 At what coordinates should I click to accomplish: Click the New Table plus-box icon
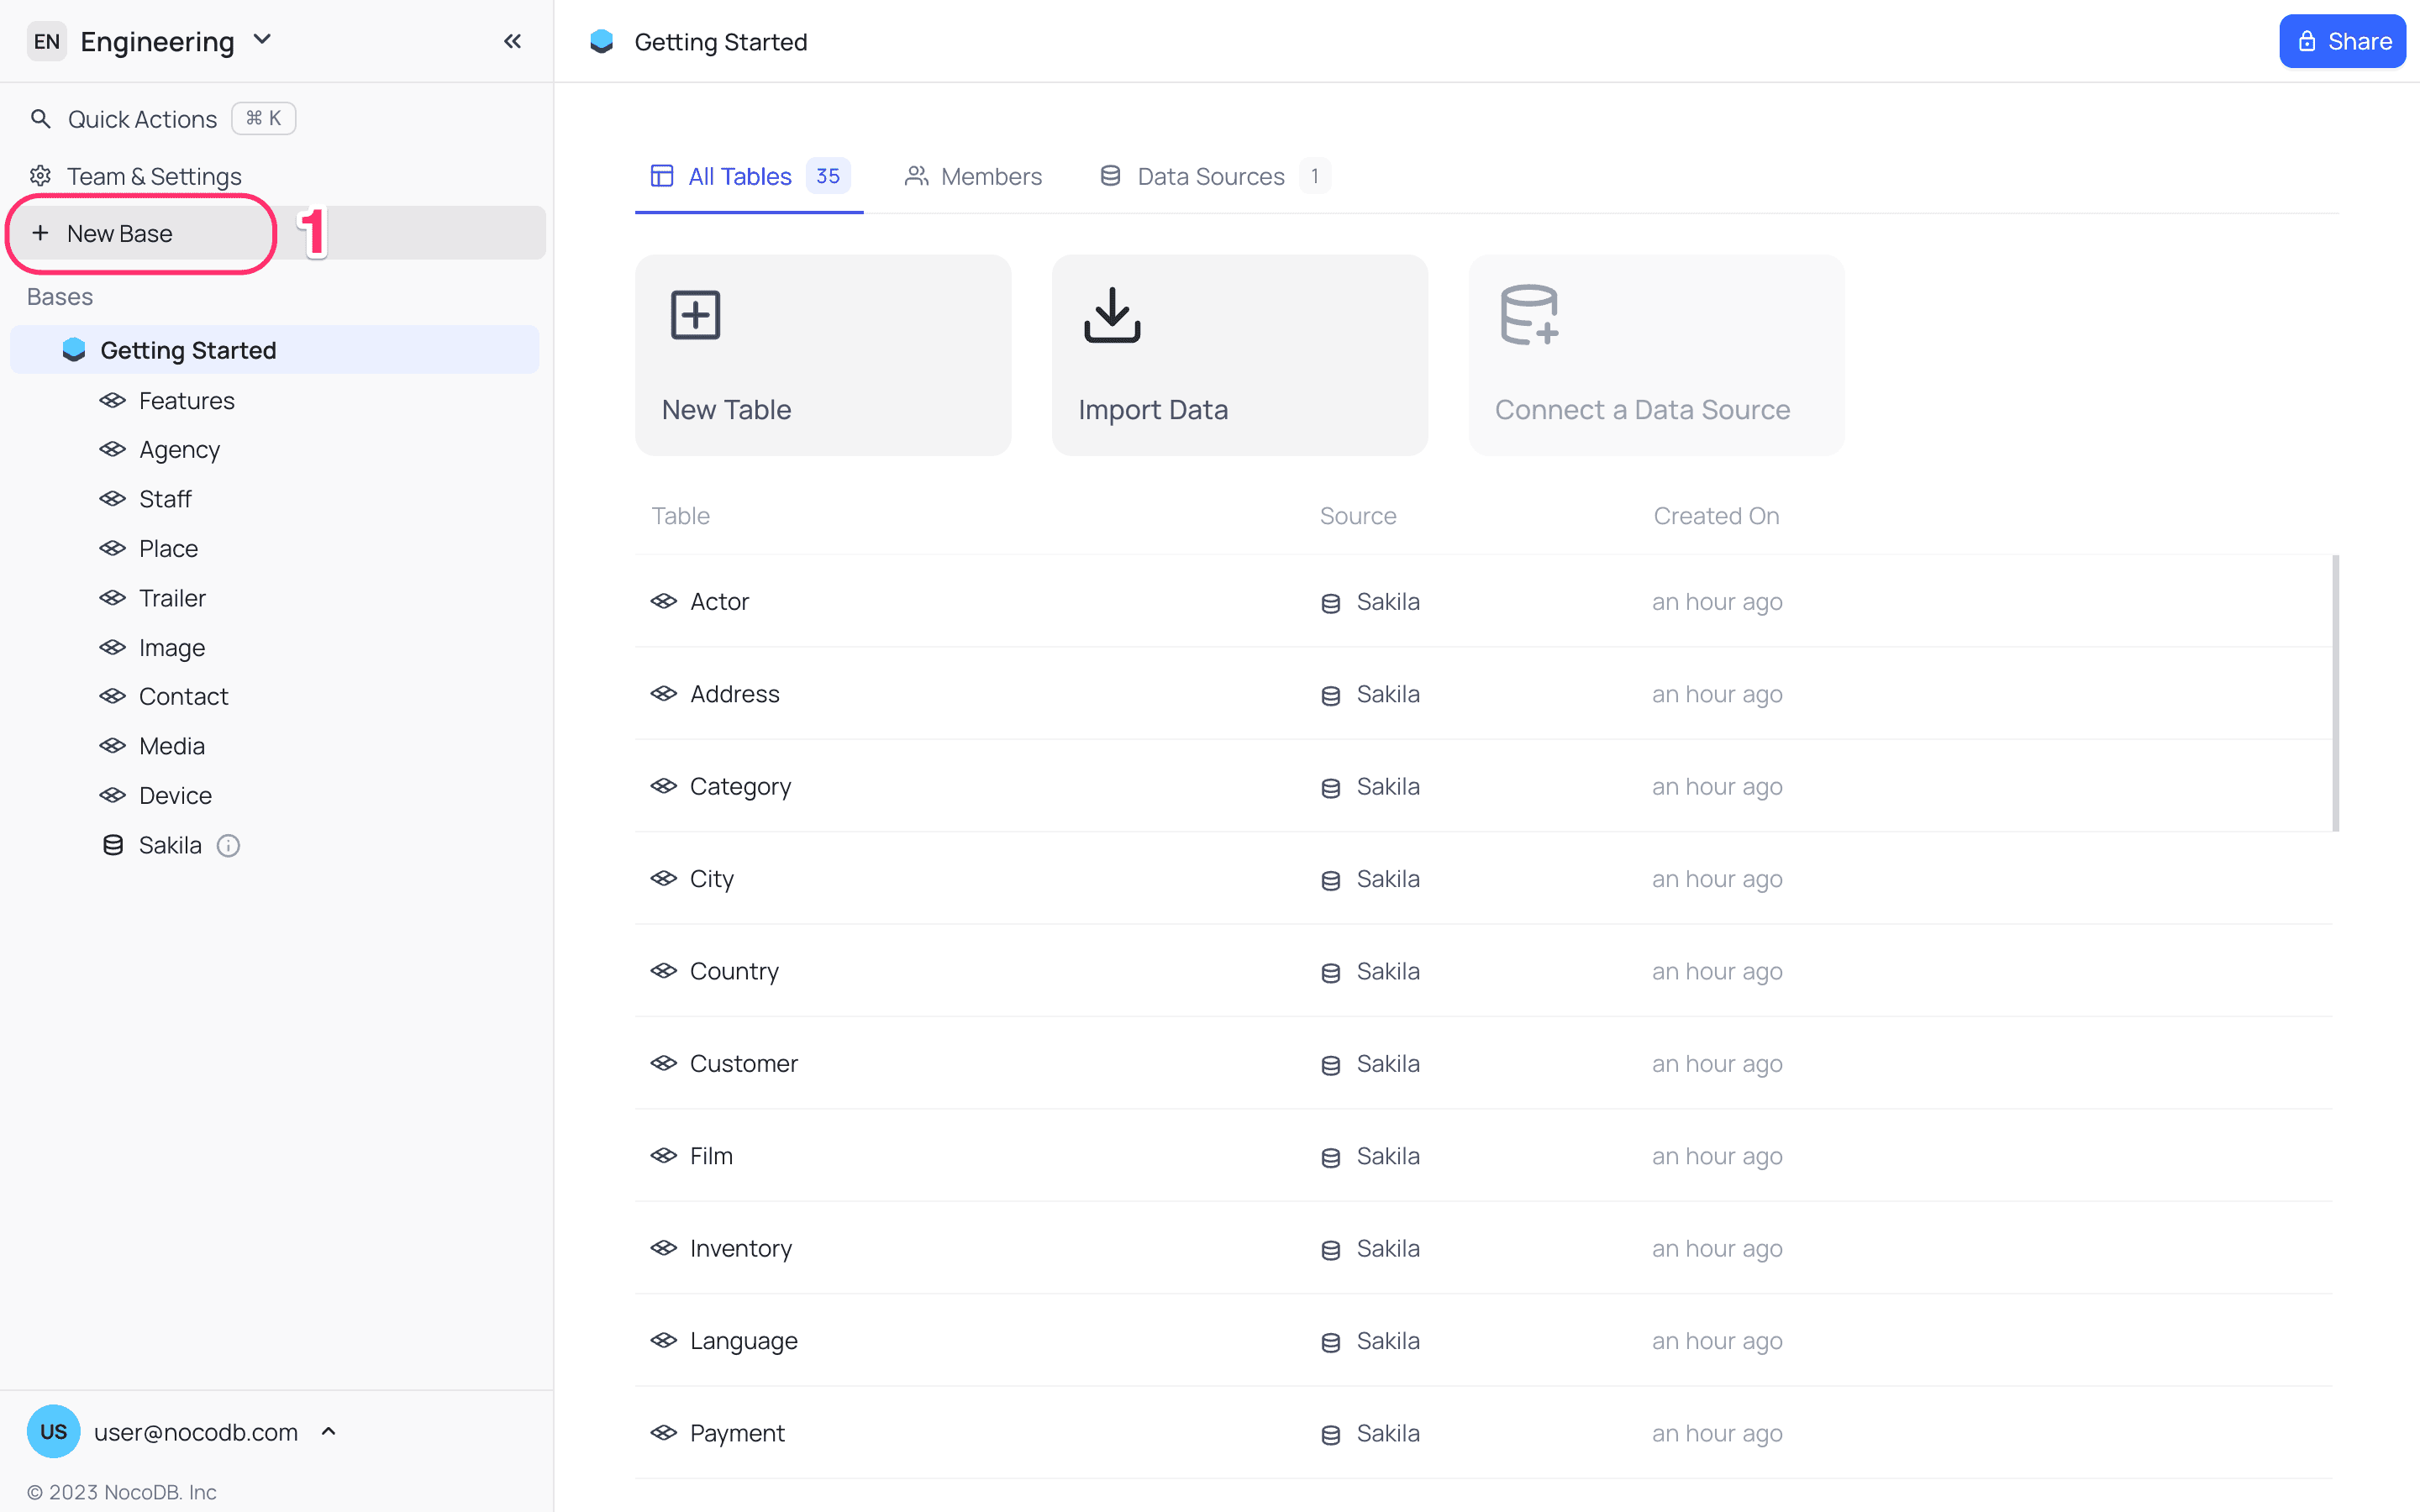(x=695, y=315)
